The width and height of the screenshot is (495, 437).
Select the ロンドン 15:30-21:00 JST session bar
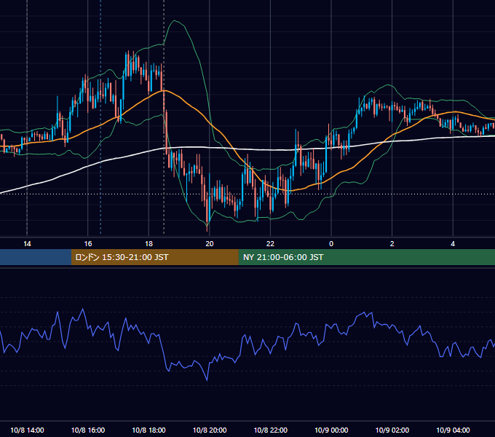click(154, 257)
